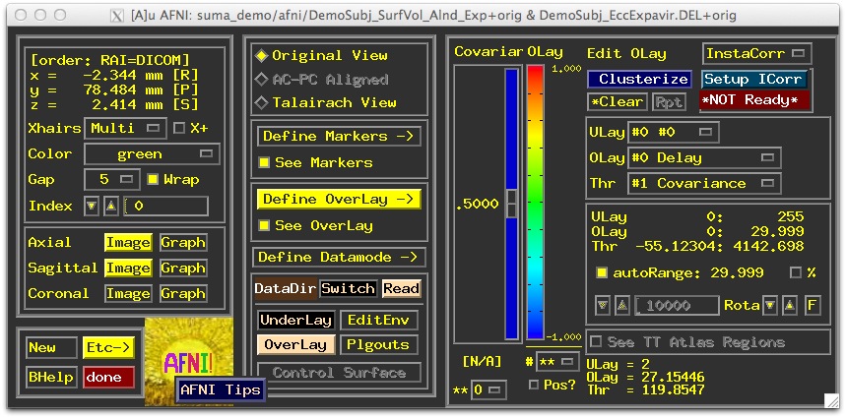Click the *NOT Ready* status label
The width and height of the screenshot is (846, 418).
coord(754,100)
